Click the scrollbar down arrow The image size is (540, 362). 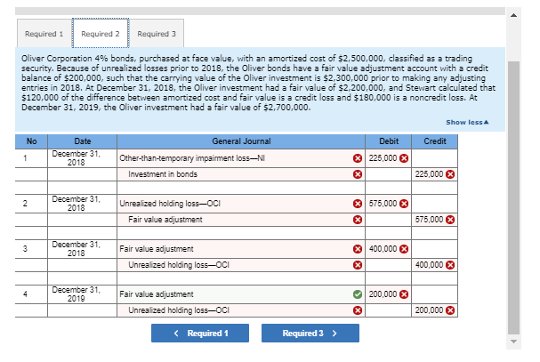513,342
